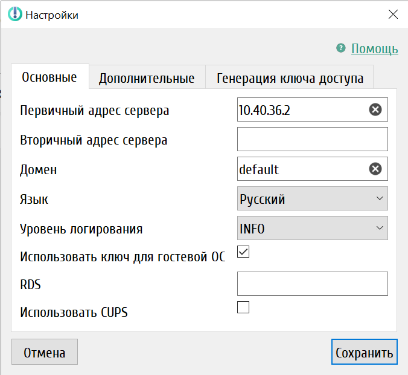Viewport: 408px width, 375px height.
Task: Click the green help question mark icon
Action: pyautogui.click(x=341, y=48)
